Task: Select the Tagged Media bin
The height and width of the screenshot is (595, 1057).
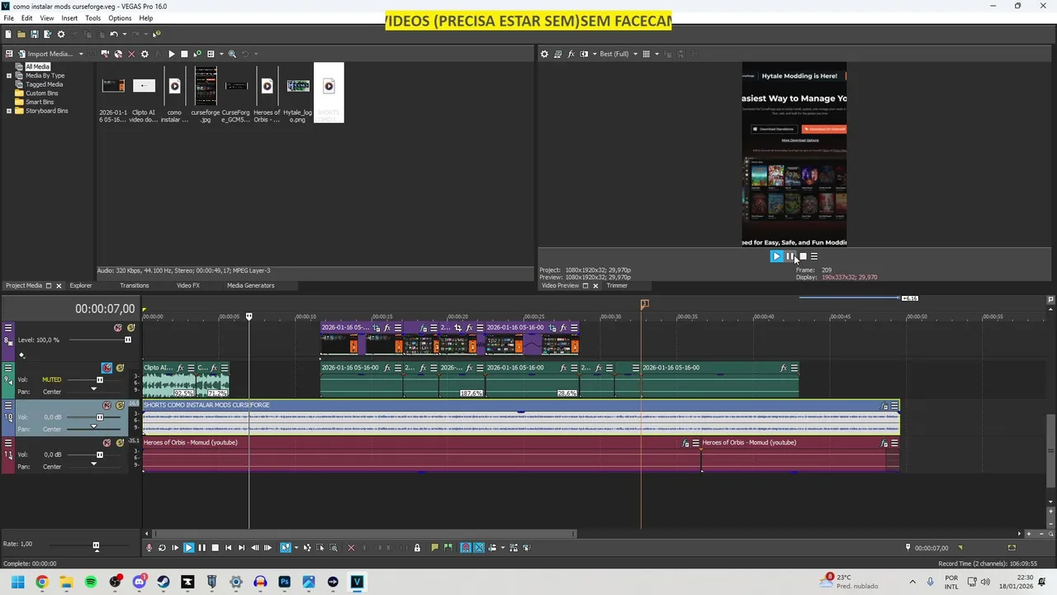Action: (44, 84)
